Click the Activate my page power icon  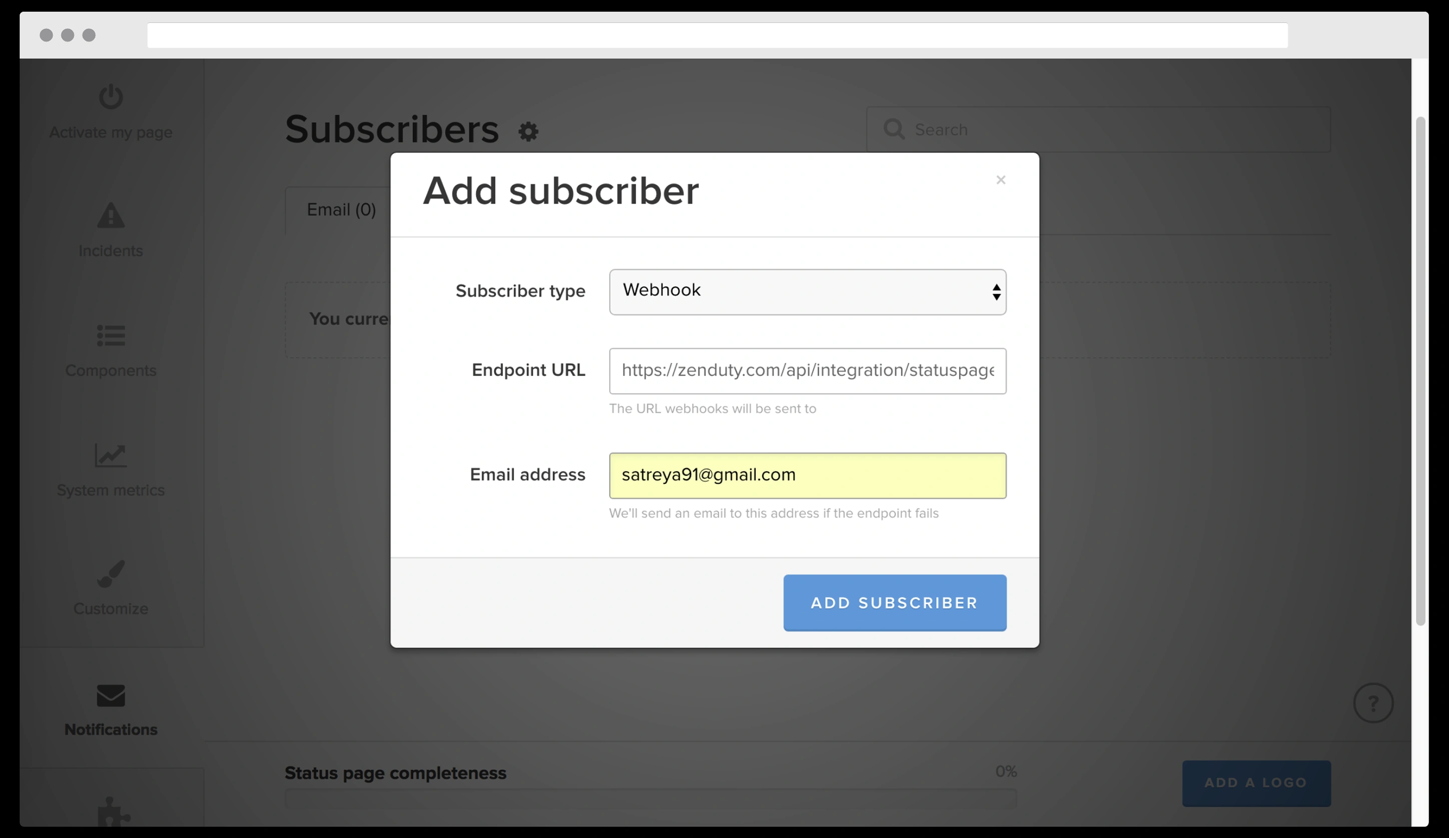click(x=111, y=97)
